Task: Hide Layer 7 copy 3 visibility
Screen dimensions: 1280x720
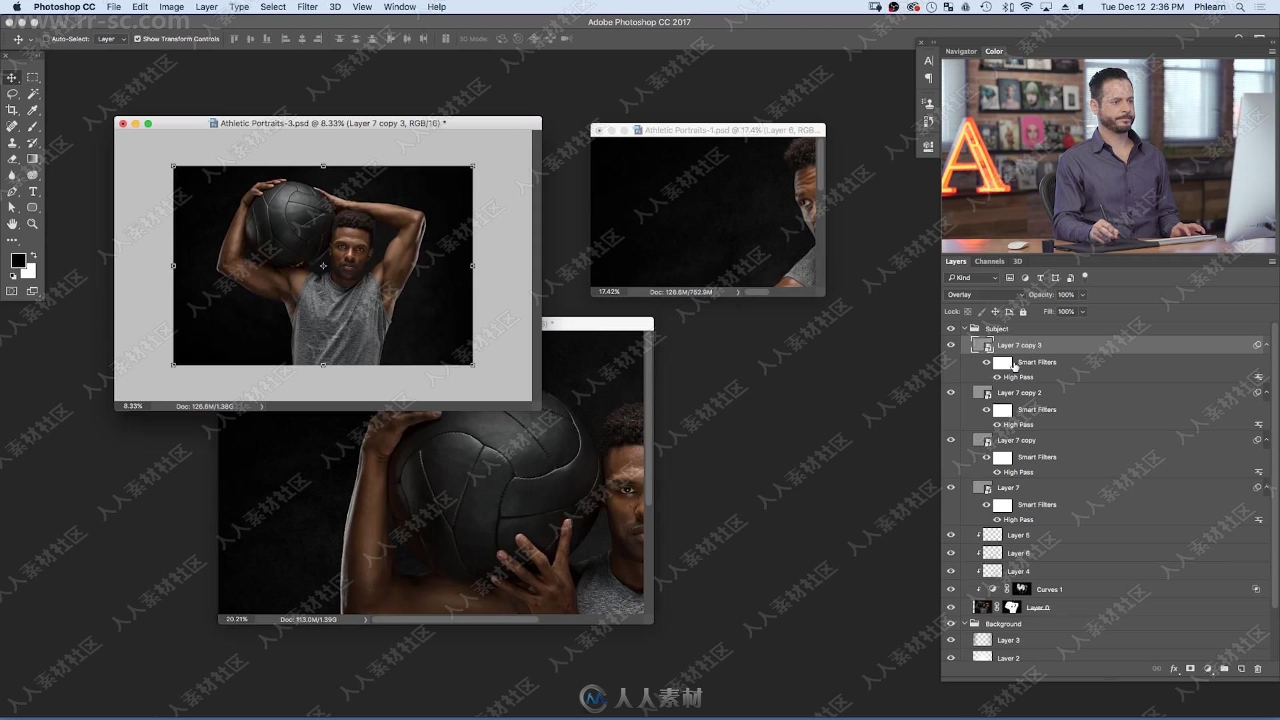Action: pyautogui.click(x=951, y=345)
